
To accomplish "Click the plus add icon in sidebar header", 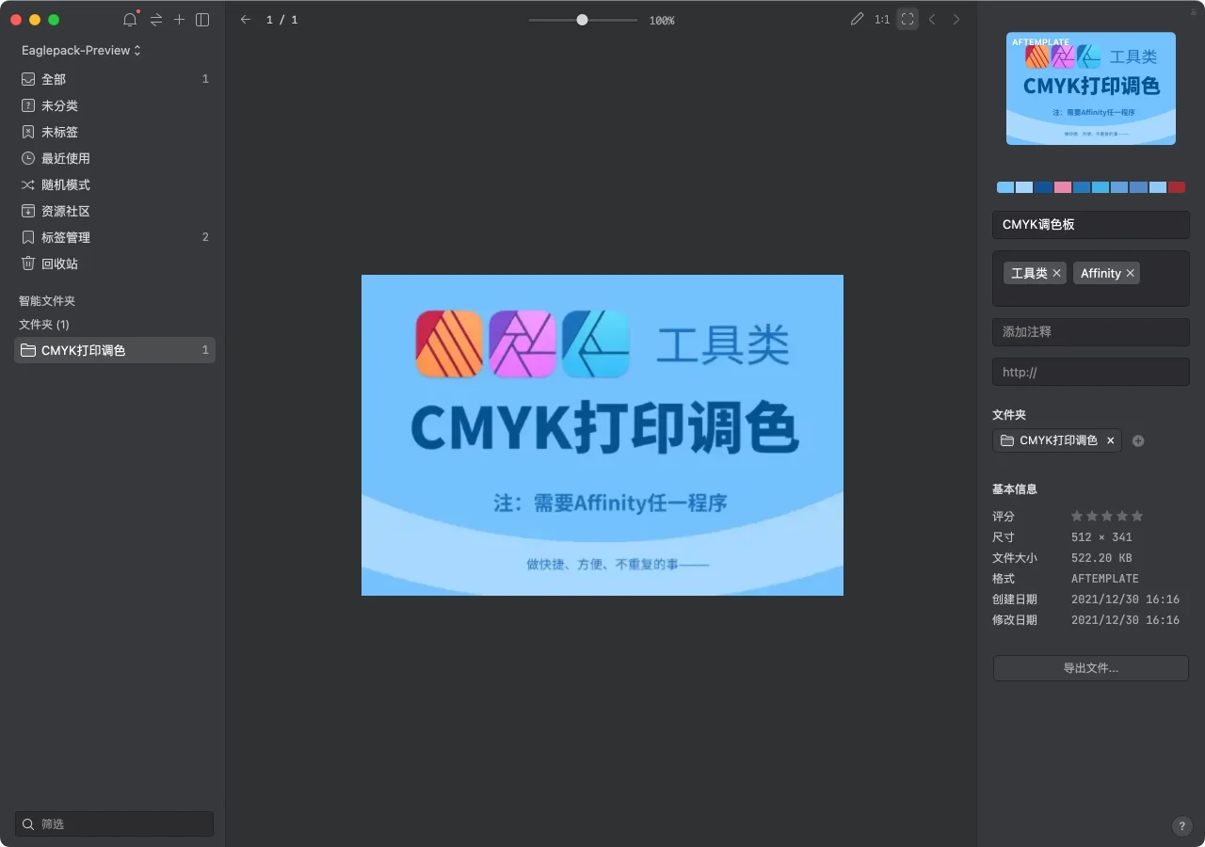I will [179, 20].
